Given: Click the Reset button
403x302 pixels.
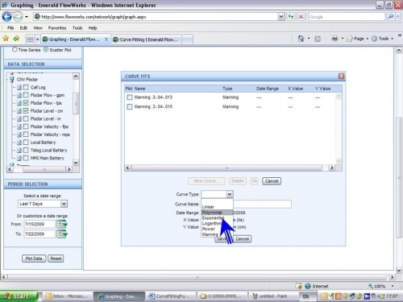Looking at the screenshot, I should point(56,259).
